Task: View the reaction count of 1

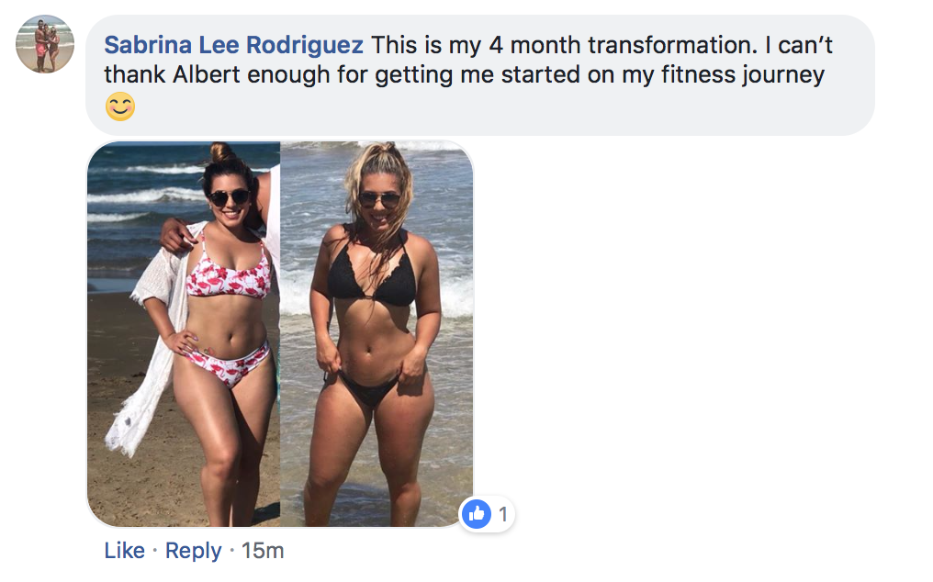Action: [x=503, y=514]
